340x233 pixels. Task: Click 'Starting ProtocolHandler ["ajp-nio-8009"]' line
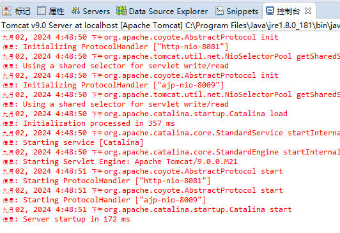(114, 200)
